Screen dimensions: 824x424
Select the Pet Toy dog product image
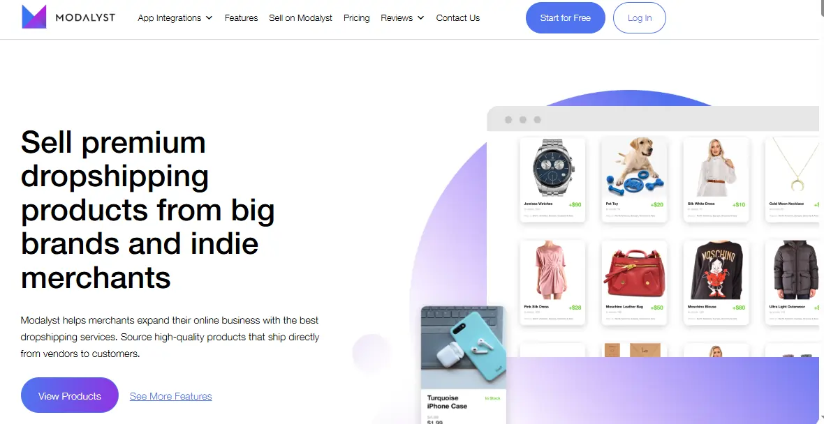coord(634,168)
